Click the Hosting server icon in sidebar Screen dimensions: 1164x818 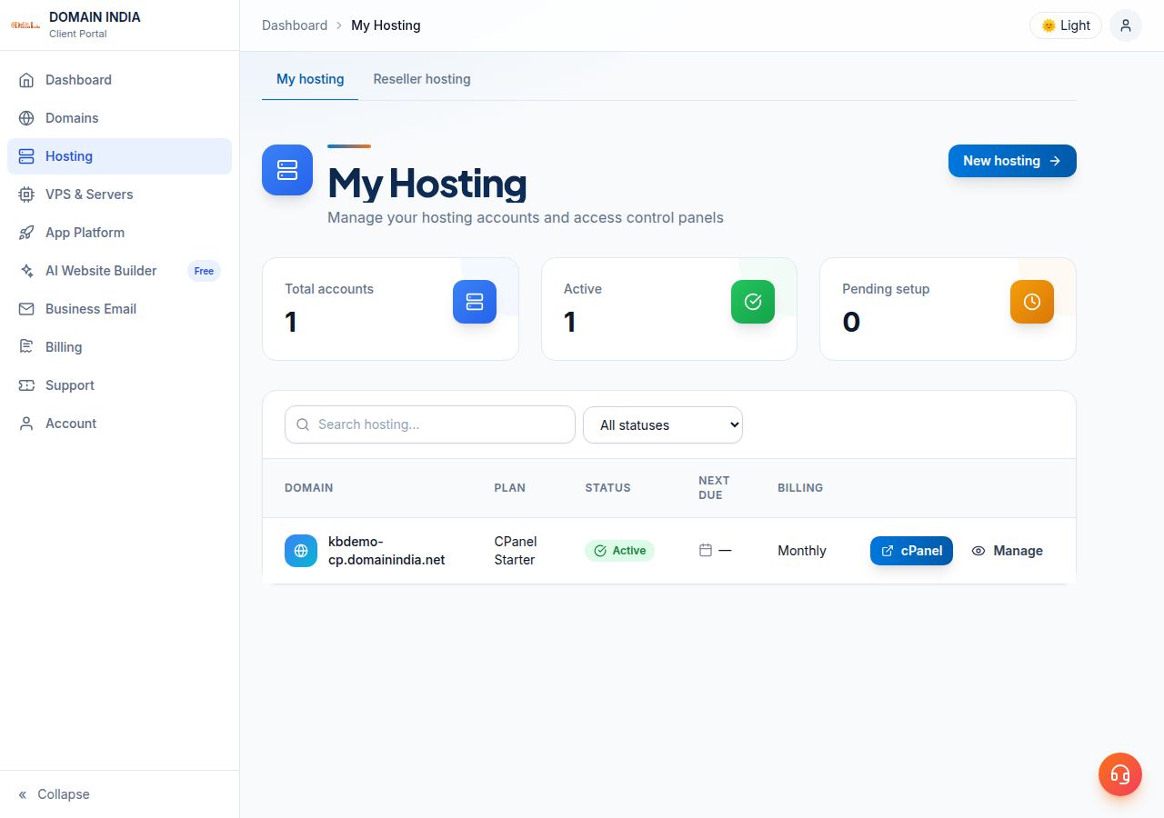tap(26, 156)
